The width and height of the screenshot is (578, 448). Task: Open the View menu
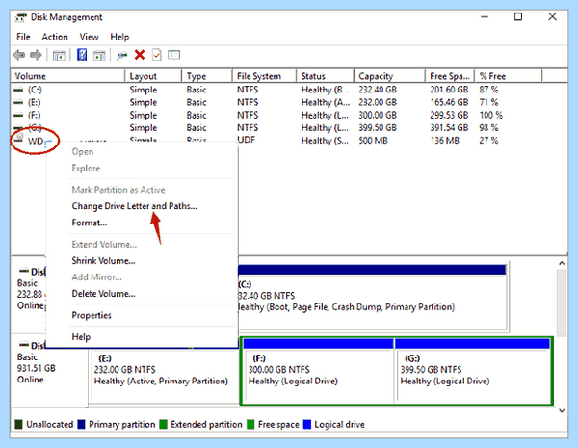click(x=90, y=37)
